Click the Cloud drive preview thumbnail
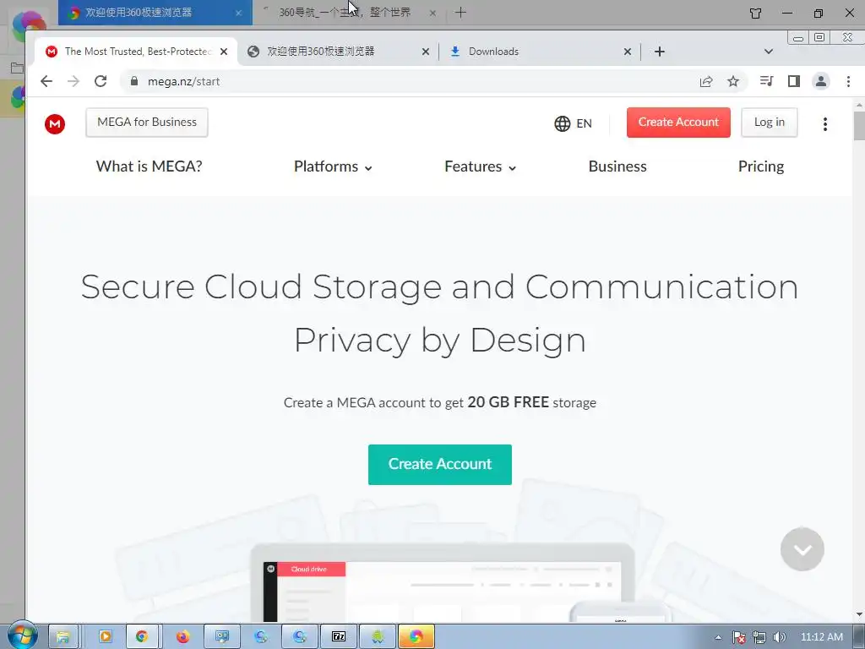The height and width of the screenshot is (649, 865). coord(311,569)
